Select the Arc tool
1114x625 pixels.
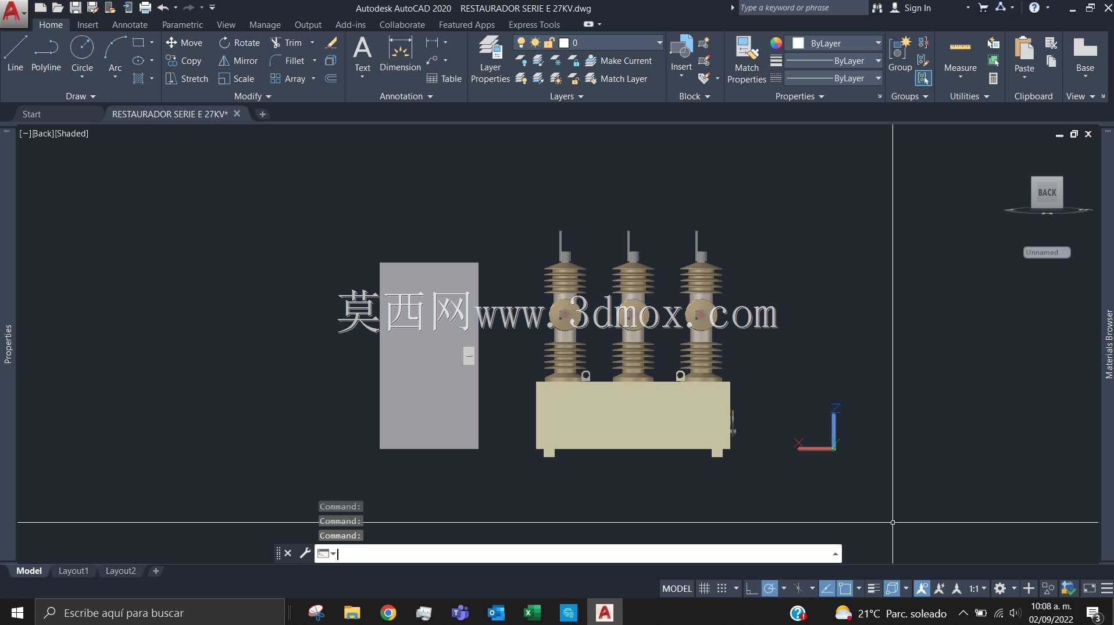click(115, 54)
